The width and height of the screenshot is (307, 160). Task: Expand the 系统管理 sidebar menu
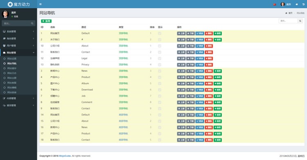point(18,32)
